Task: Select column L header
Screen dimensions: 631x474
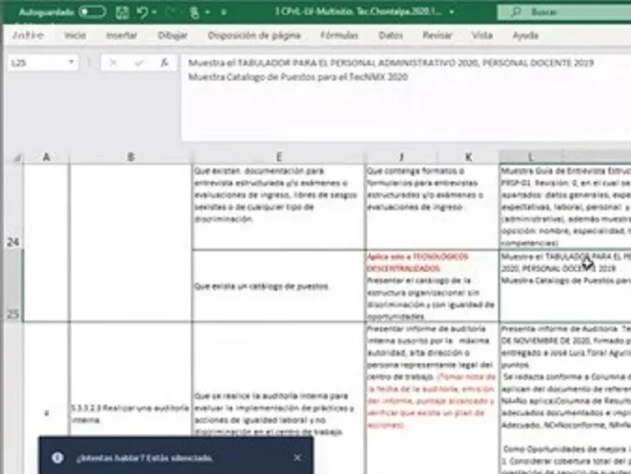Action: click(x=531, y=157)
